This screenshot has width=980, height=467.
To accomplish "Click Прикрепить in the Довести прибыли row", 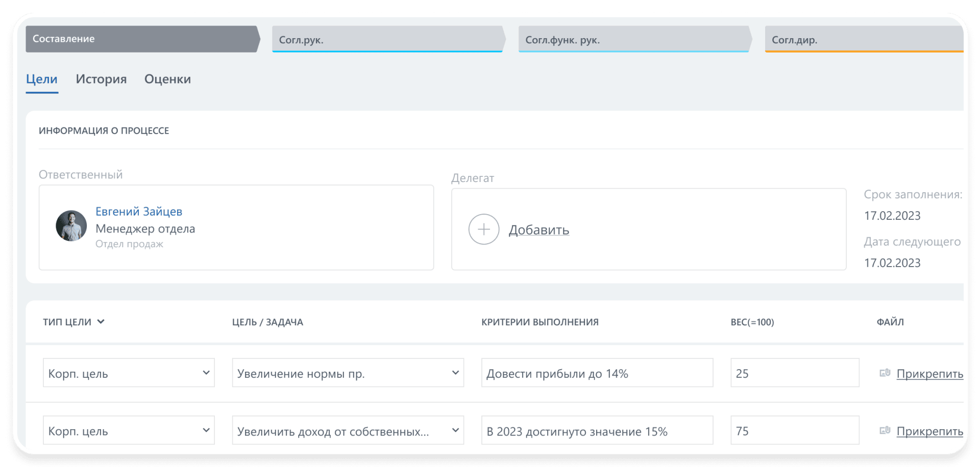I will [x=929, y=374].
